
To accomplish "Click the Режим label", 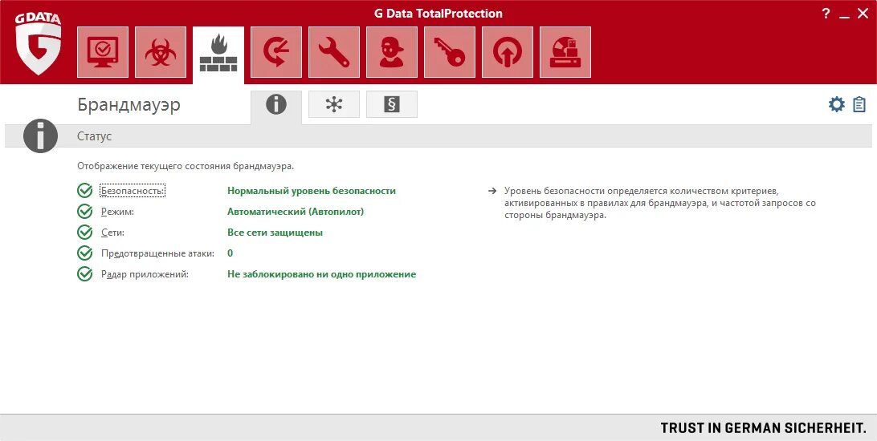I will pos(117,212).
